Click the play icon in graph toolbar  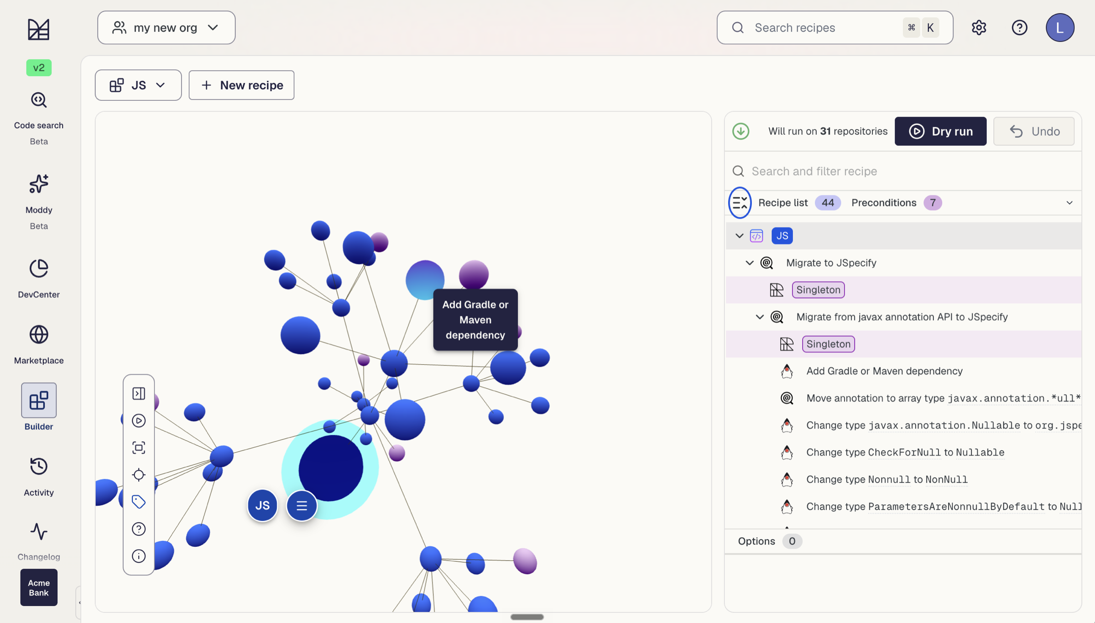[139, 420]
